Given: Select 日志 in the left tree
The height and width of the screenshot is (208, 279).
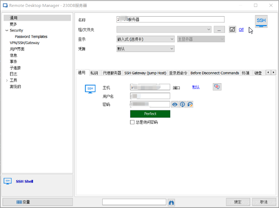Looking at the screenshot, I should tap(13, 74).
